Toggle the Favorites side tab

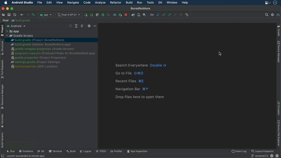point(2,121)
